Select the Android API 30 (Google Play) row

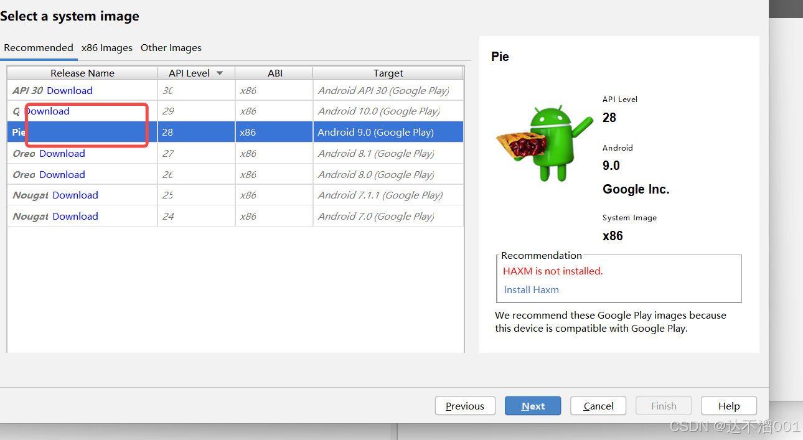(235, 90)
